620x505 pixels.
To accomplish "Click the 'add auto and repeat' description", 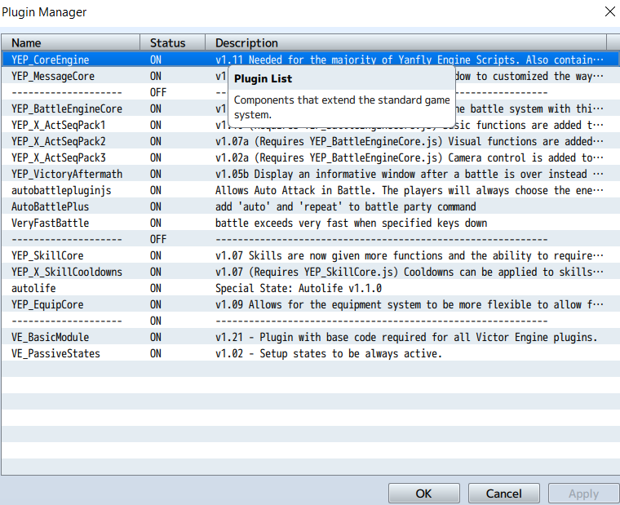I will (346, 206).
